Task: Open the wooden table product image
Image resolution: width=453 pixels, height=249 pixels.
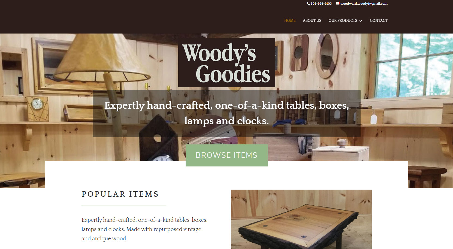Action: click(x=301, y=219)
